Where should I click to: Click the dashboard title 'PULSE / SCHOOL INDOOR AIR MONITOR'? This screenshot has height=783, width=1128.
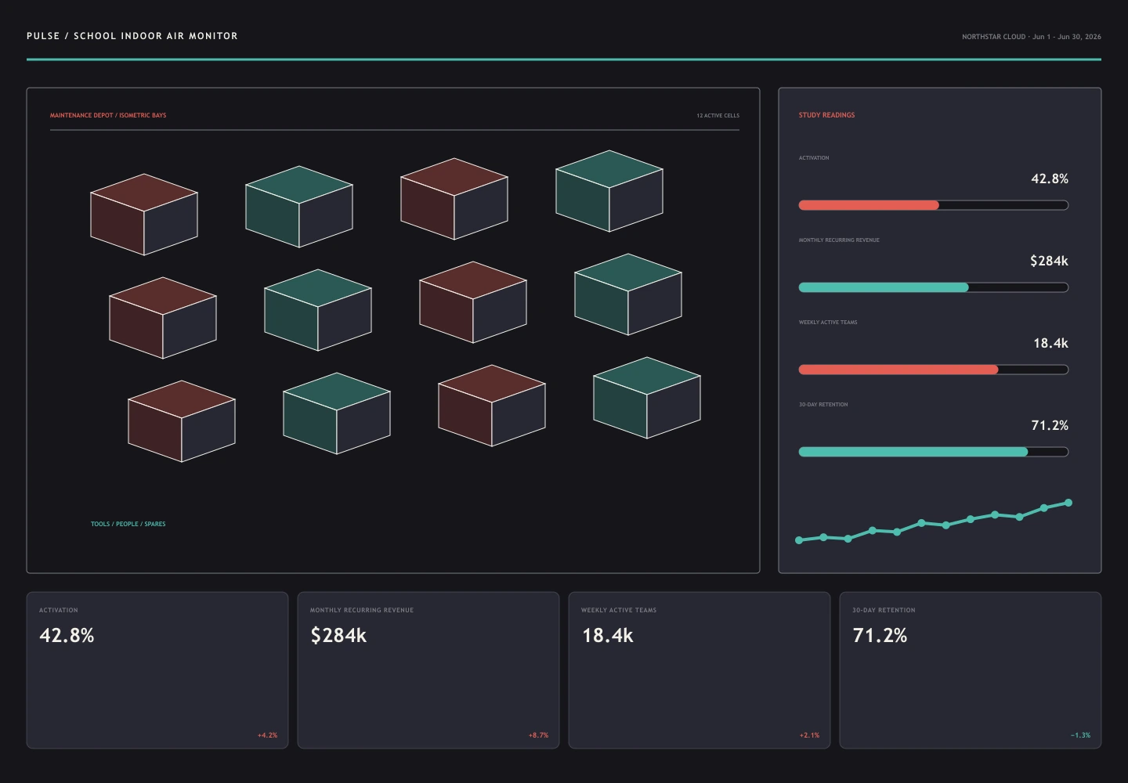[132, 36]
